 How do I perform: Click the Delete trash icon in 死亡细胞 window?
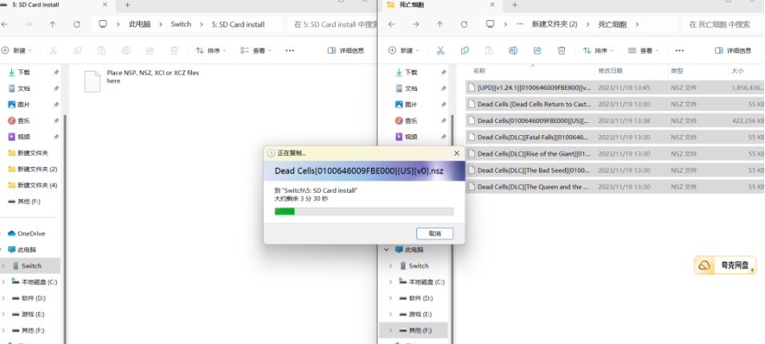(x=562, y=50)
